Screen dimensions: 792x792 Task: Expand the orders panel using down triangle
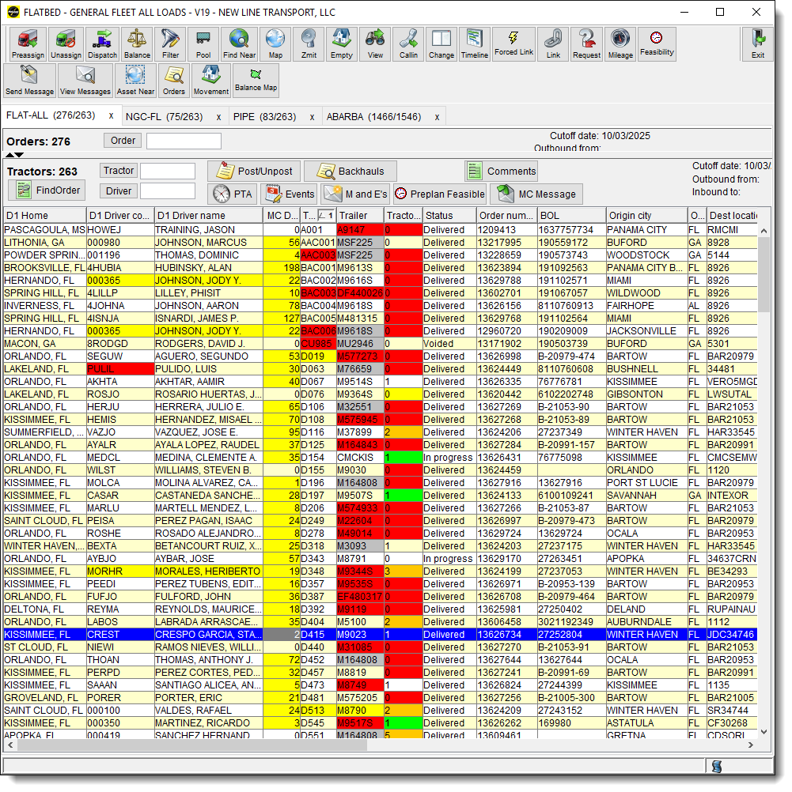coord(19,155)
